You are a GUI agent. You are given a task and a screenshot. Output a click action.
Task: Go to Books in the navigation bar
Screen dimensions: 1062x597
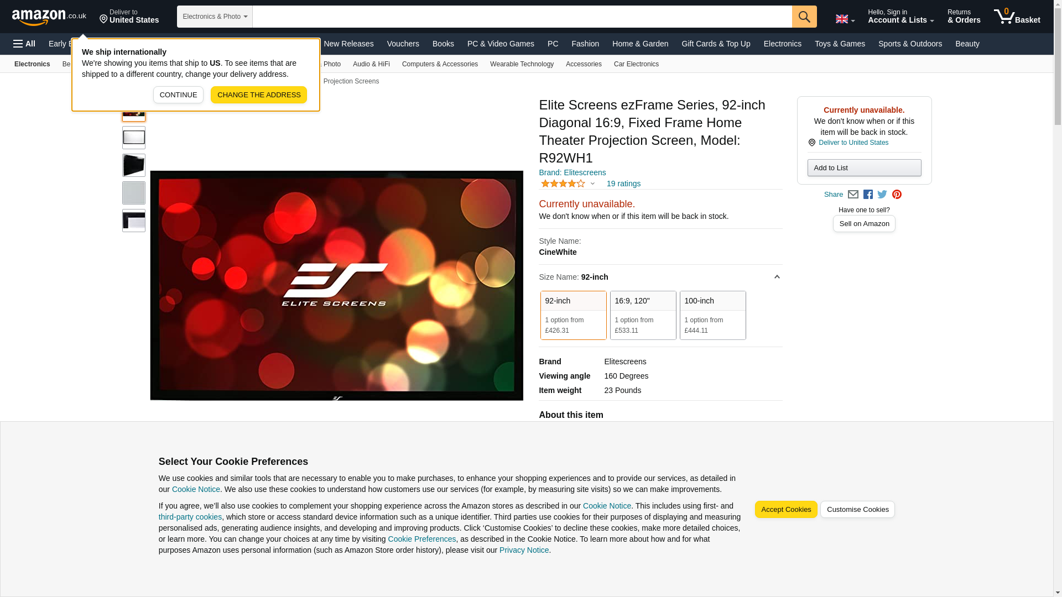(443, 44)
